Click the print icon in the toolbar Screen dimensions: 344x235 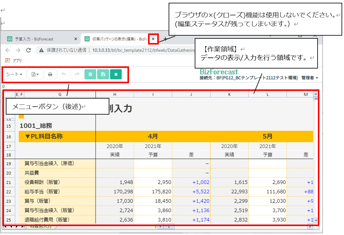tap(50, 74)
